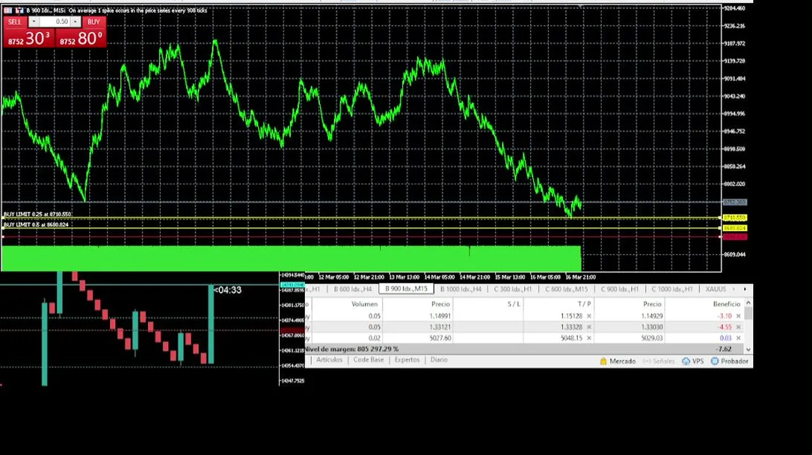Remove take profit 5048.15 with its X

589,338
